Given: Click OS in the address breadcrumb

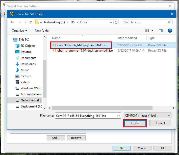Looking at the screenshot, I should (72, 22).
